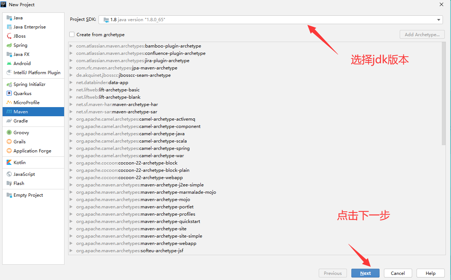Select Kotlin project type label

click(x=19, y=163)
